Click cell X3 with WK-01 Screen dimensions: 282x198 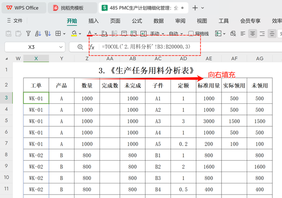(x=36, y=98)
